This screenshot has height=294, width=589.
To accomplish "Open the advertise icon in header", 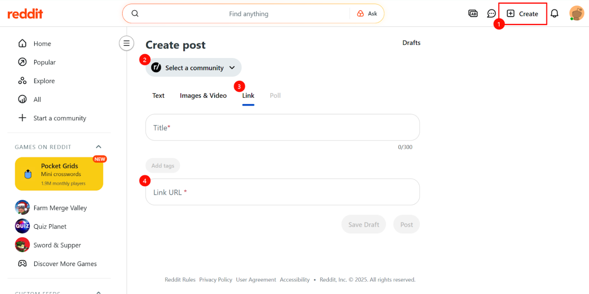I will point(473,14).
